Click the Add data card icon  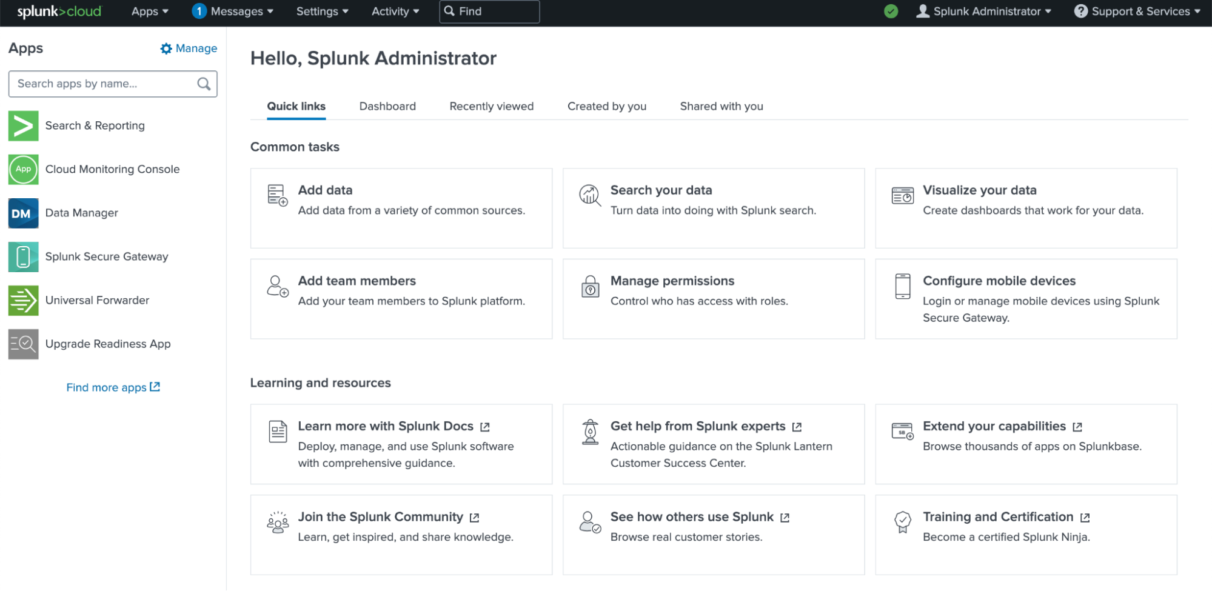pyautogui.click(x=278, y=195)
